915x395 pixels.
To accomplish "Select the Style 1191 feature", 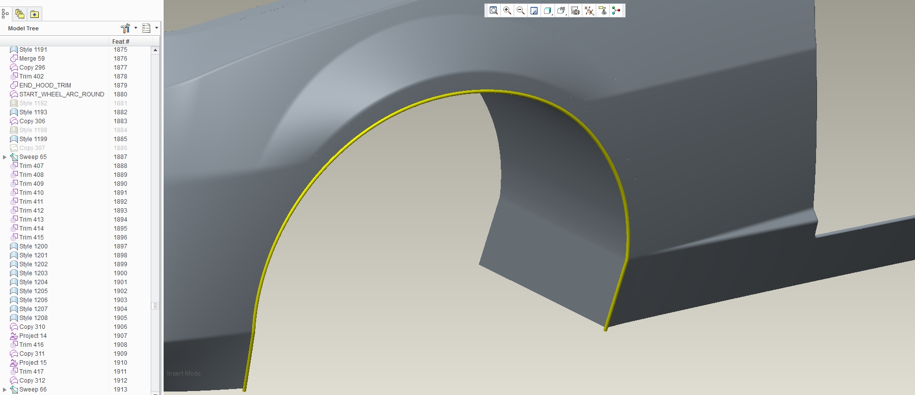I will pos(33,50).
